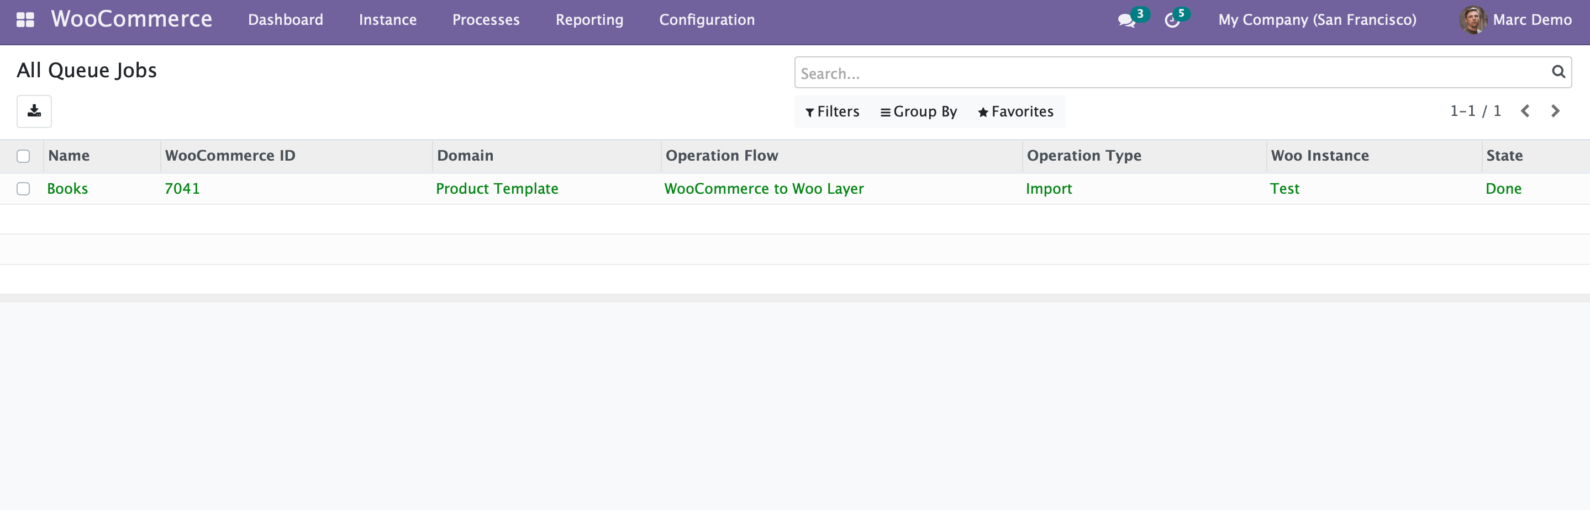Open the Configuration menu

point(706,19)
